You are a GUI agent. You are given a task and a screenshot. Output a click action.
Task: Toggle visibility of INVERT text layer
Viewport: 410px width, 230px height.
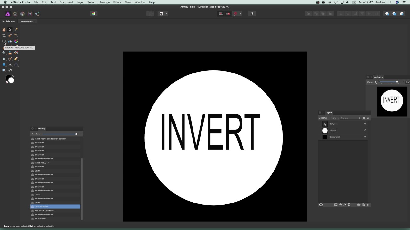click(x=365, y=124)
